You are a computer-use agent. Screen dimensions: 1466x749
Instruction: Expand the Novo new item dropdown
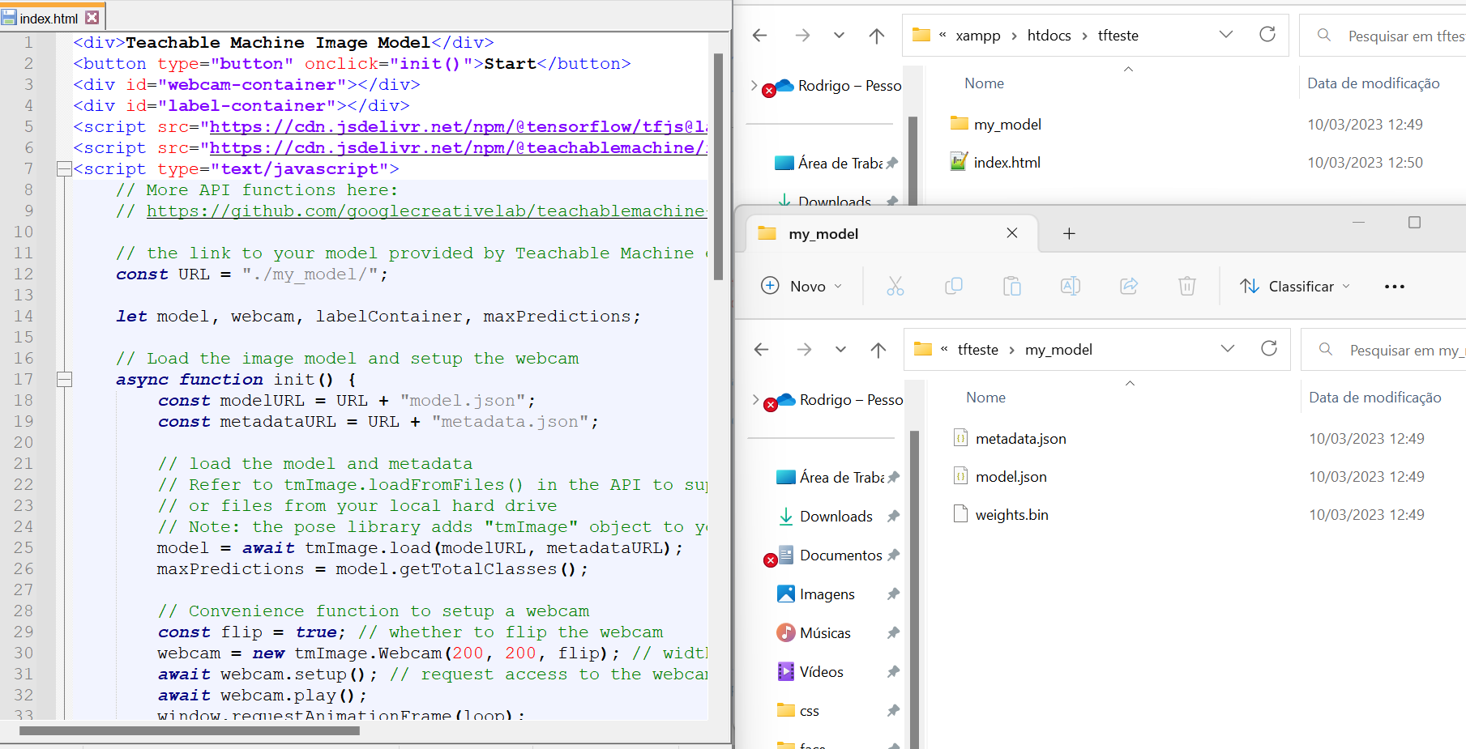coord(802,287)
